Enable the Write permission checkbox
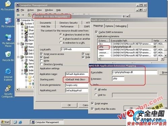The image size is (168, 126). (x=41, y=60)
